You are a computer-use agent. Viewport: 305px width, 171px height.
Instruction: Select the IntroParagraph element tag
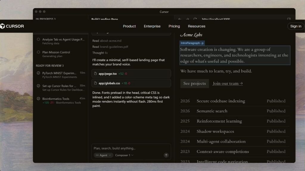click(192, 43)
